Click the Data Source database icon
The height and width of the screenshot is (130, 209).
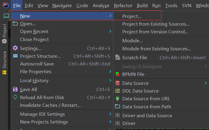tap(118, 83)
